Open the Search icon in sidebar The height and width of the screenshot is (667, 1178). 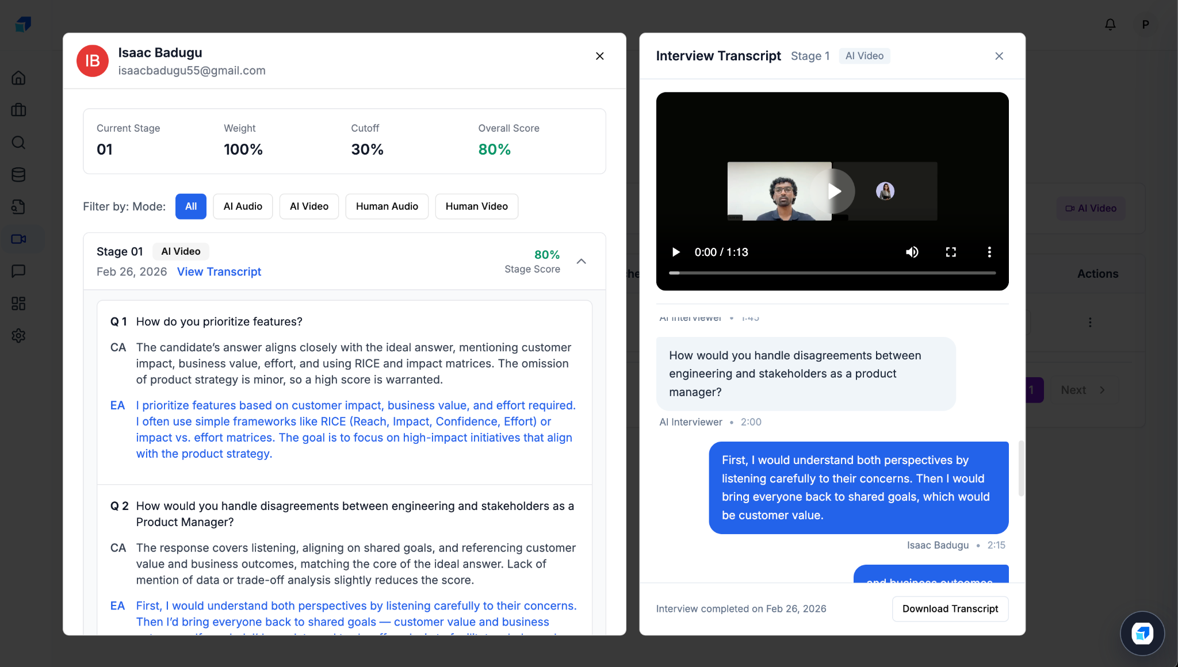pos(18,142)
